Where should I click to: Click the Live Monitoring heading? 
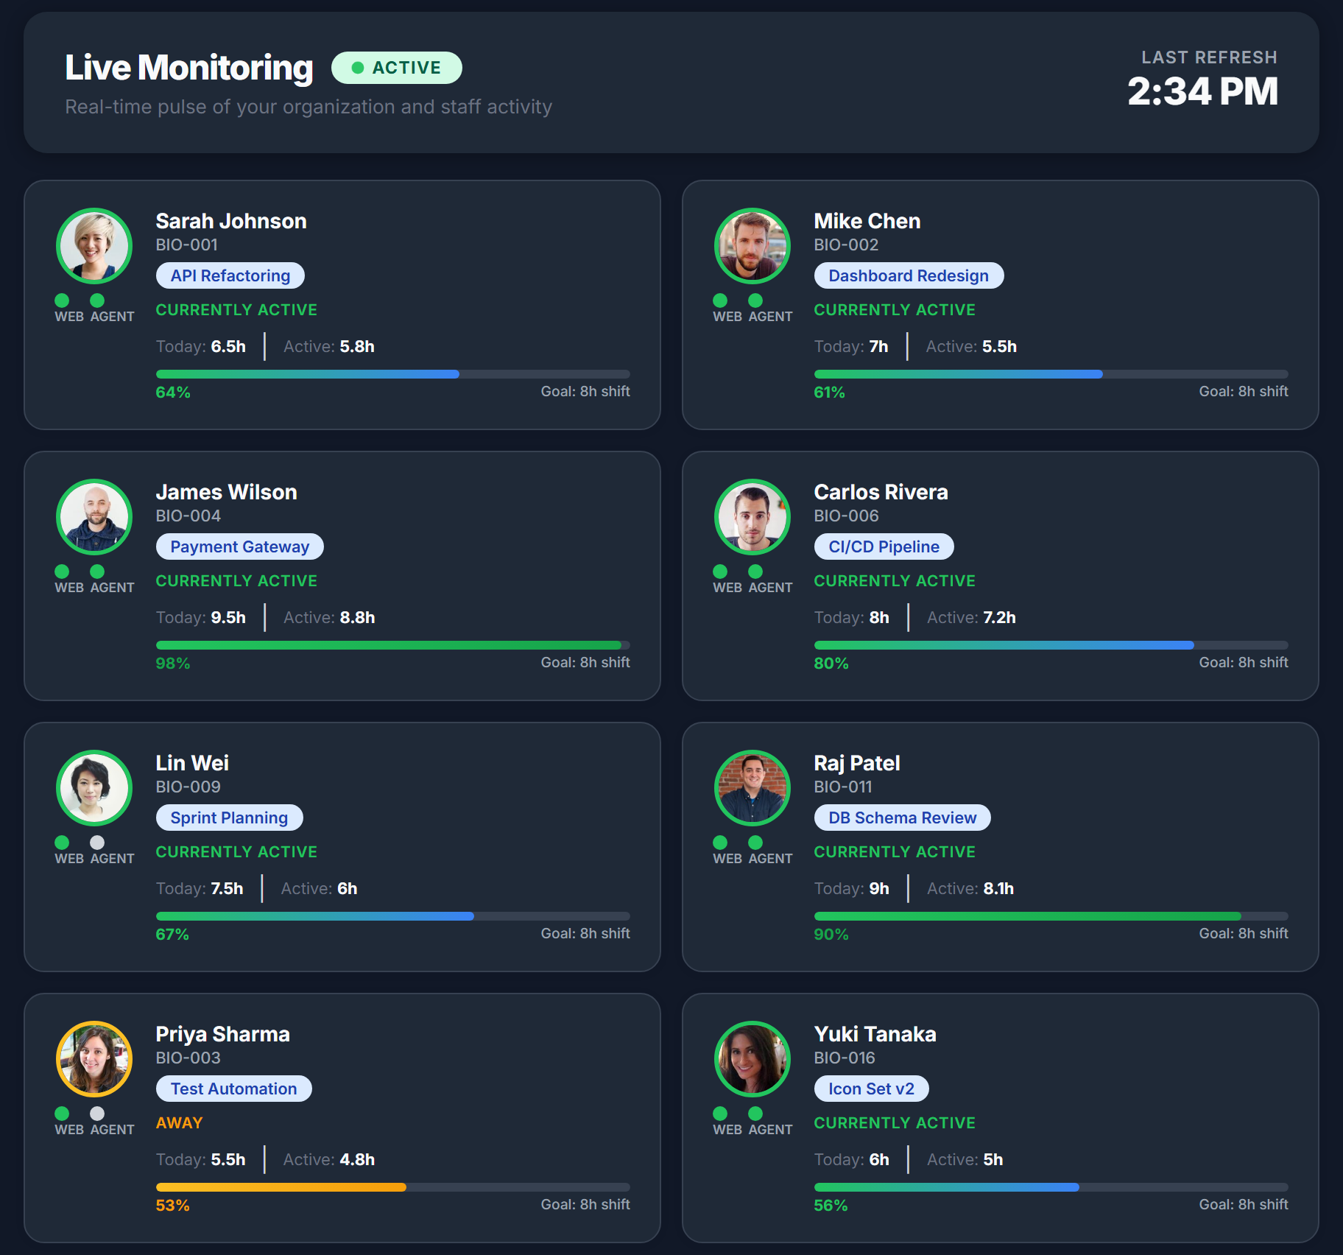(189, 68)
